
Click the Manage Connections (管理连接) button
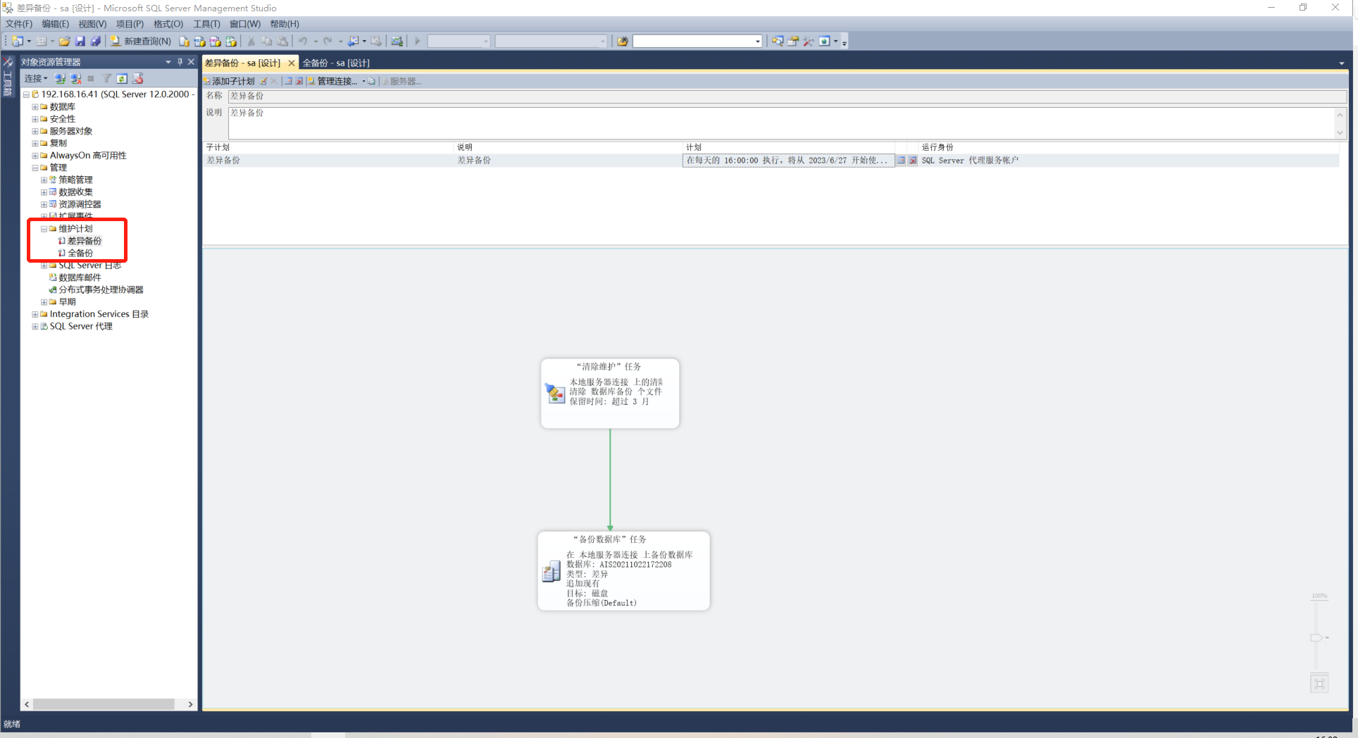coord(333,81)
